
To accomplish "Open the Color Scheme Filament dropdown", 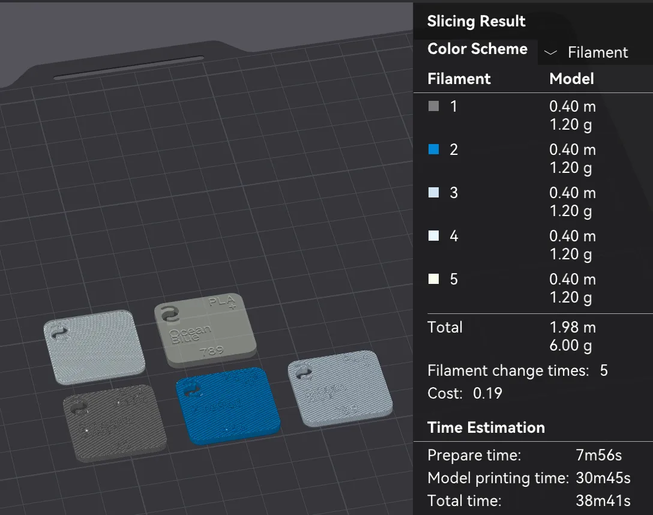I will [595, 52].
